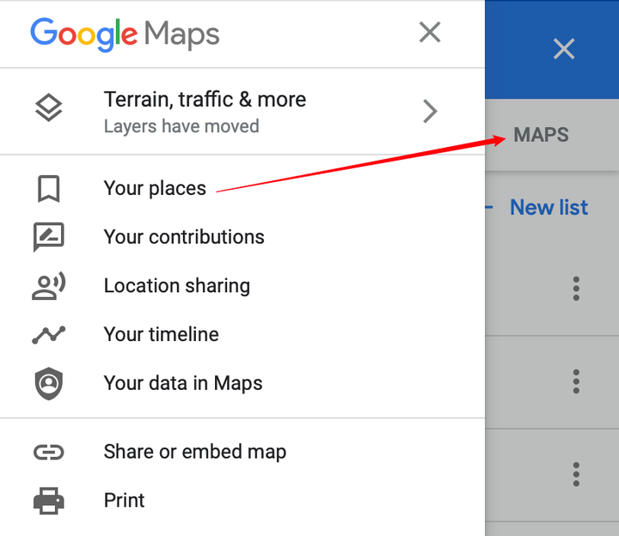Click the layers icon beside Terrain, traffic & more
The width and height of the screenshot is (619, 536).
[48, 107]
